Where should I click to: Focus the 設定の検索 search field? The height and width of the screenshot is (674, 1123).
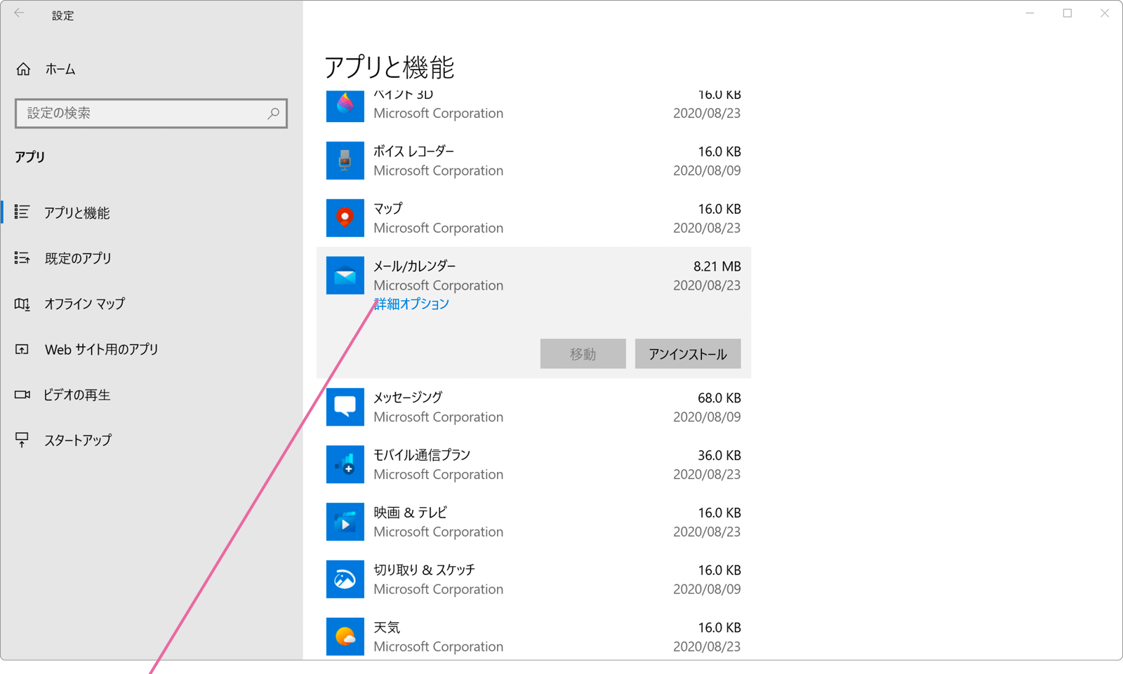(151, 113)
